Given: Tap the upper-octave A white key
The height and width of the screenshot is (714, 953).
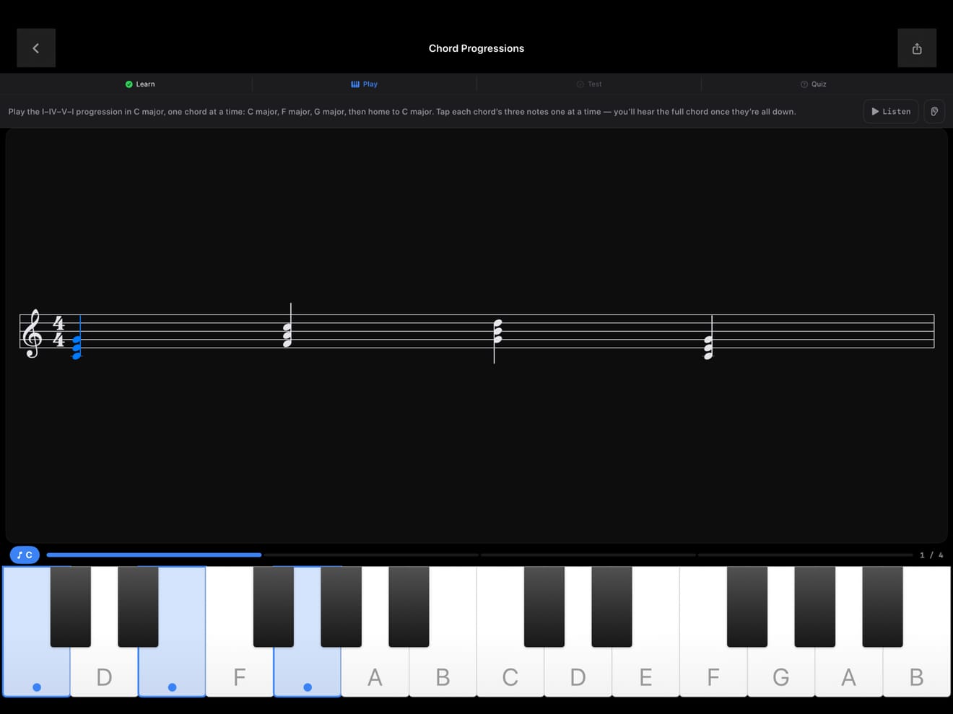Looking at the screenshot, I should click(x=848, y=671).
